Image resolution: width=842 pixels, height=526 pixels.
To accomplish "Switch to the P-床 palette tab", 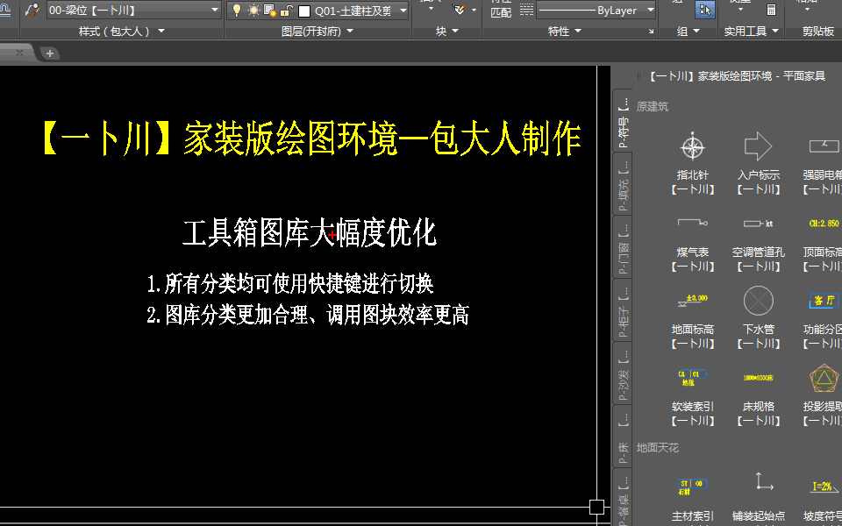I will pos(623,436).
